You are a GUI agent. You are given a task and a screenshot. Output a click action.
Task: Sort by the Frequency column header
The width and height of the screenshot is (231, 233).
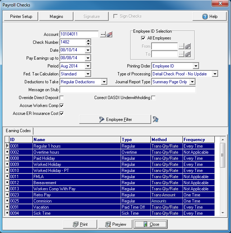click(x=198, y=140)
